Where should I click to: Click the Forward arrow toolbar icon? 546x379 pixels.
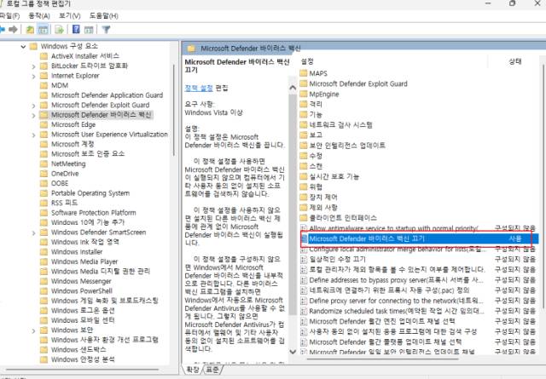[x=13, y=30]
